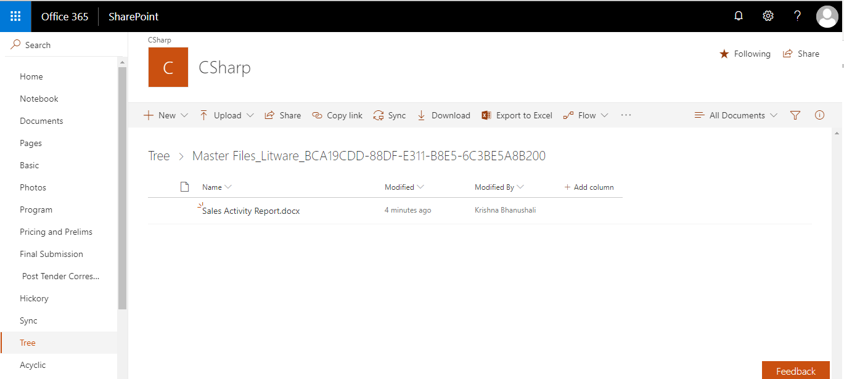Click the small CSharp breadcrumb above the logo

pos(160,40)
